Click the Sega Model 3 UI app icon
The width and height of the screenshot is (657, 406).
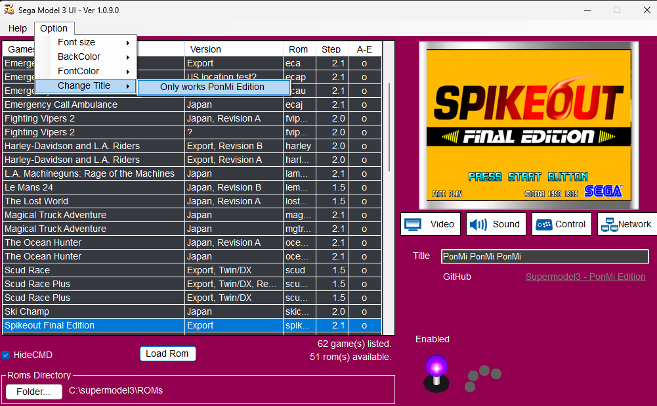point(9,10)
